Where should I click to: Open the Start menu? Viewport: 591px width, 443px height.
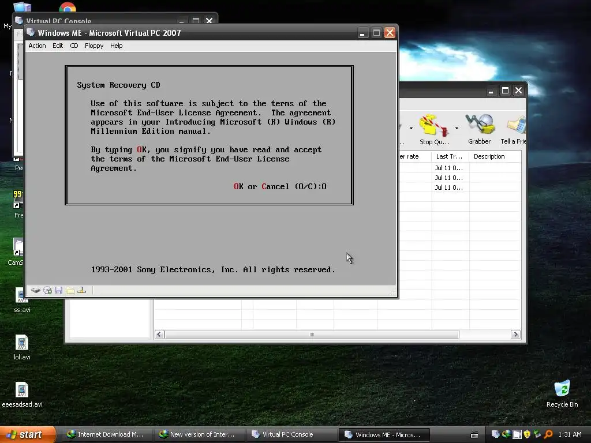pyautogui.click(x=28, y=435)
